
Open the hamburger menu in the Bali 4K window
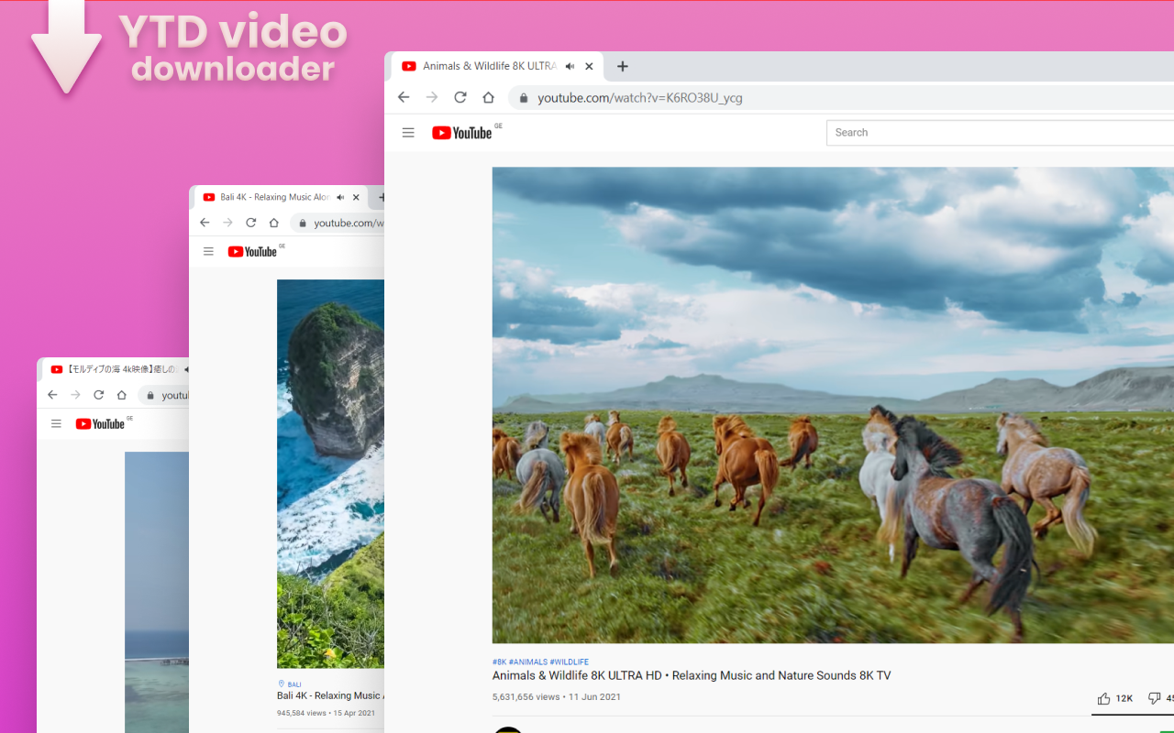point(208,251)
